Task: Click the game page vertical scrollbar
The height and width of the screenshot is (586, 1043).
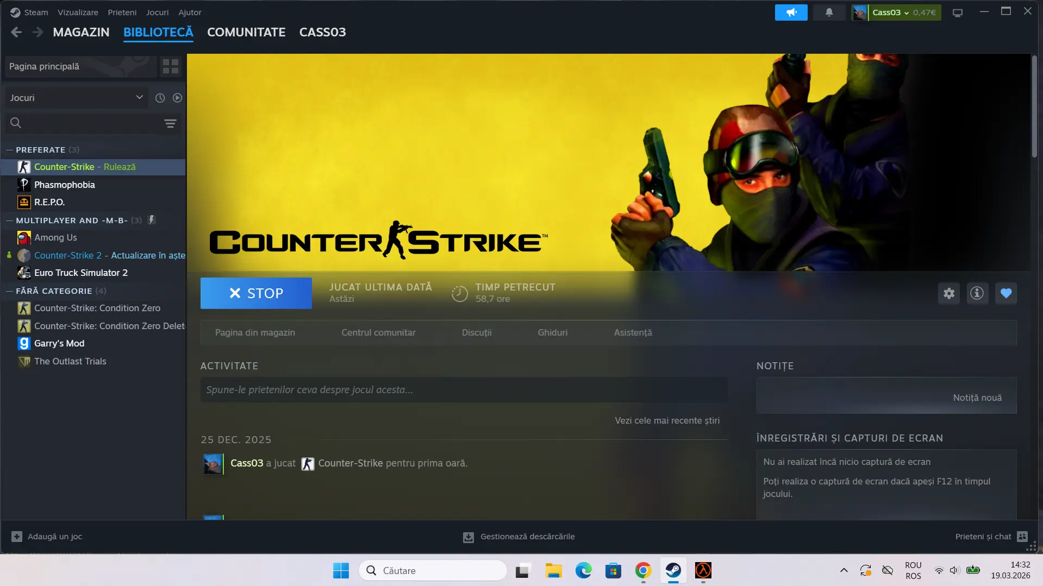Action: pyautogui.click(x=1034, y=106)
